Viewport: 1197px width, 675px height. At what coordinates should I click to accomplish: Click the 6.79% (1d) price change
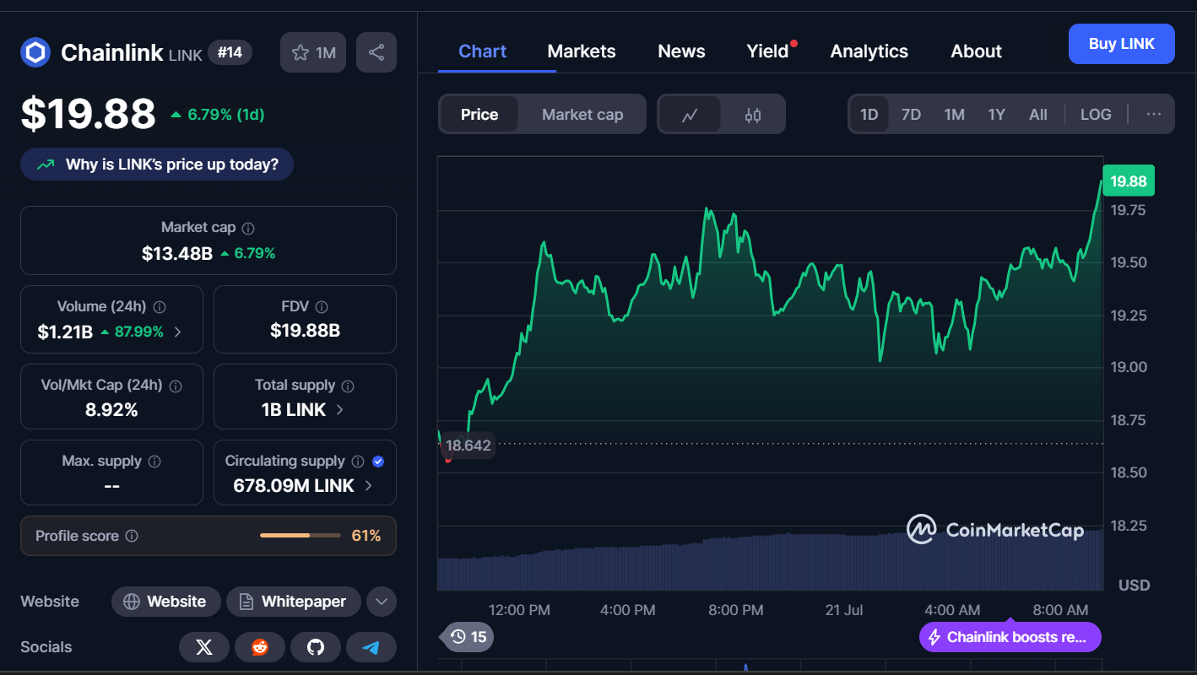tap(218, 115)
